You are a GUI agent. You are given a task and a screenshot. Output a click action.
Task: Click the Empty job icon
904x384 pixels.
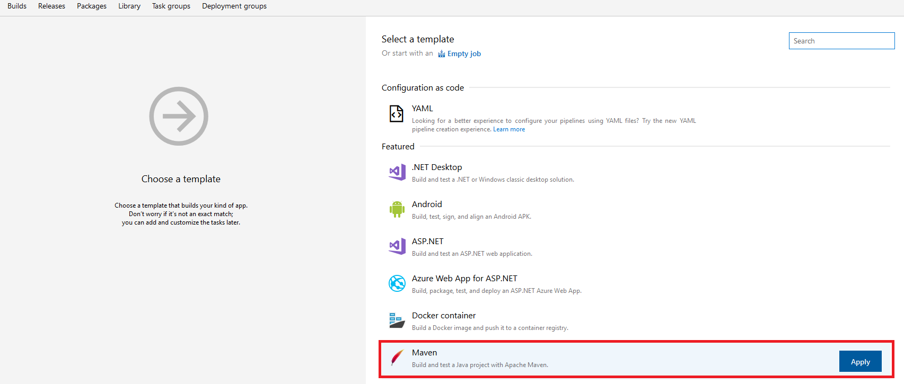pos(441,53)
